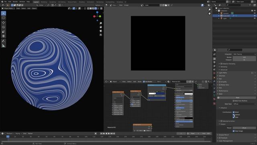The width and height of the screenshot is (257, 145).
Task: Click the white color stop in ColorRamp node
Action: click(155, 94)
